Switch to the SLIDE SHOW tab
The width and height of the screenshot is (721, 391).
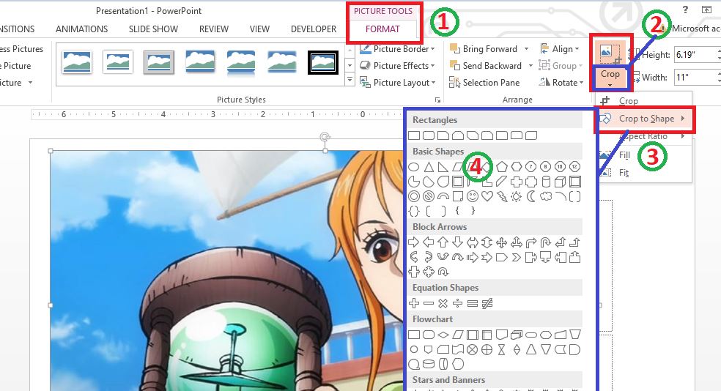pos(153,29)
